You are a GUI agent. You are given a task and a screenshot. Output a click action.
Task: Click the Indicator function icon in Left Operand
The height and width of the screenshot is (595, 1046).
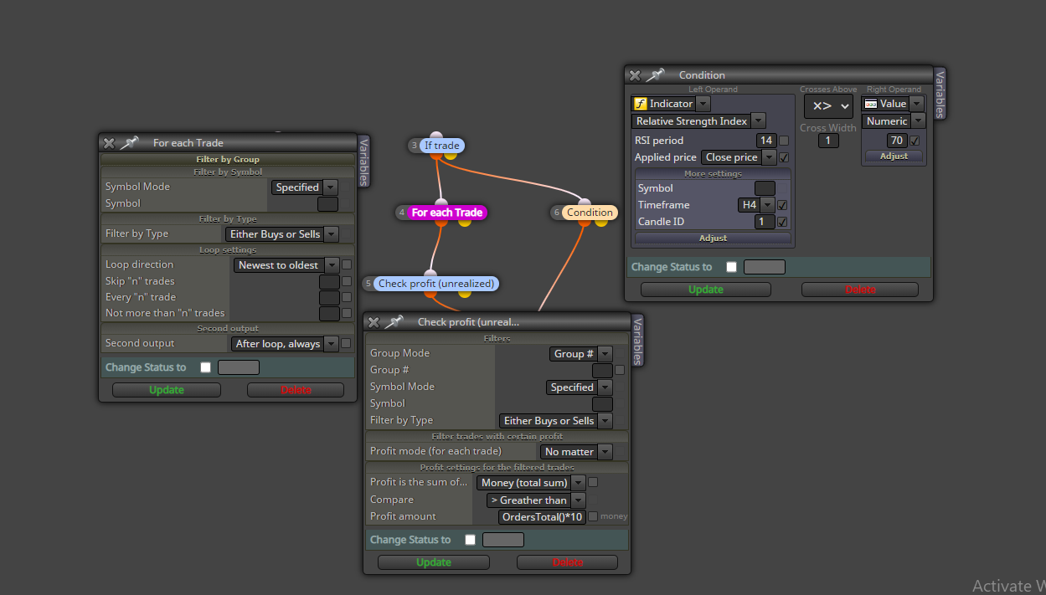coord(640,104)
